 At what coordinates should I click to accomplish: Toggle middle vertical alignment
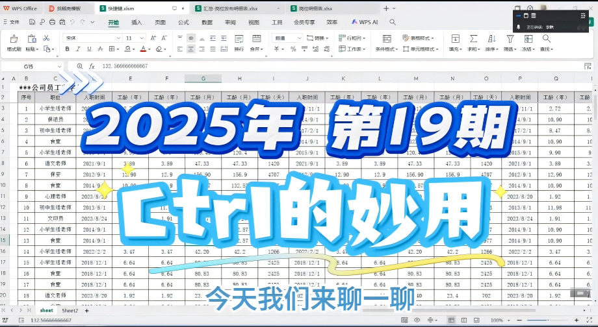(x=191, y=38)
